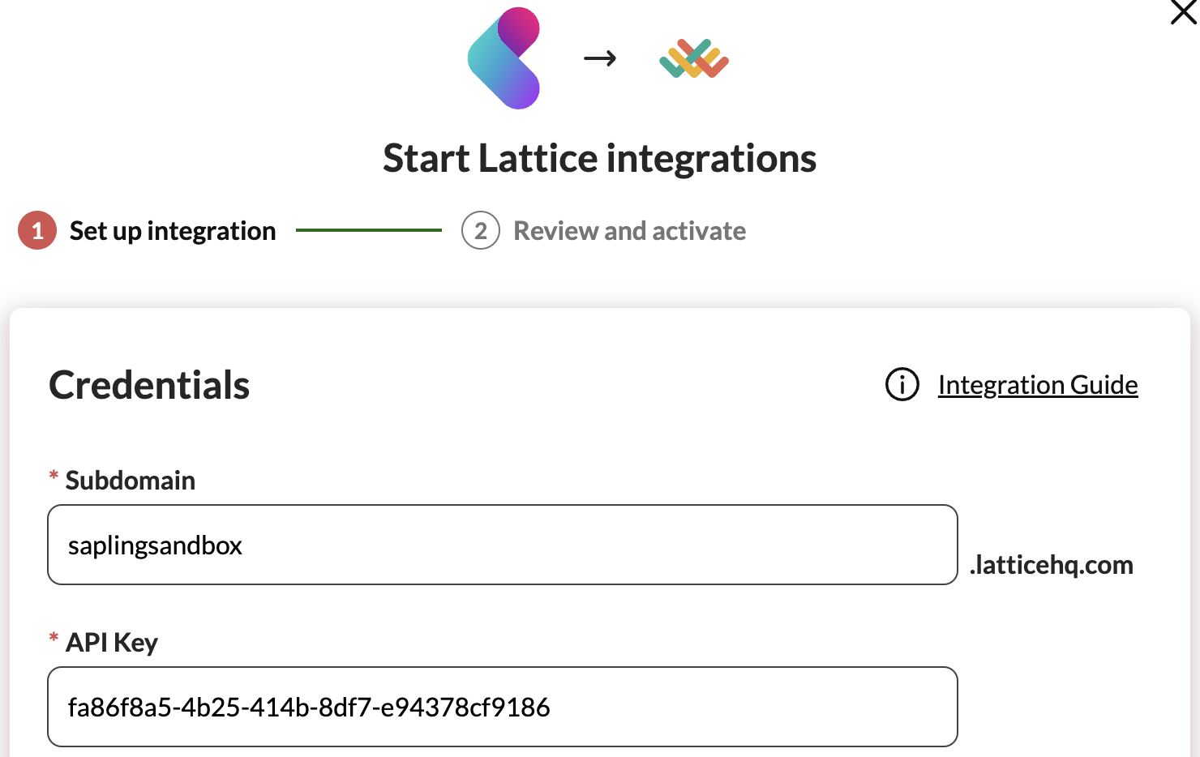Image resolution: width=1200 pixels, height=757 pixels.
Task: Click the red required asterisk beside Subdomain
Action: [x=53, y=479]
